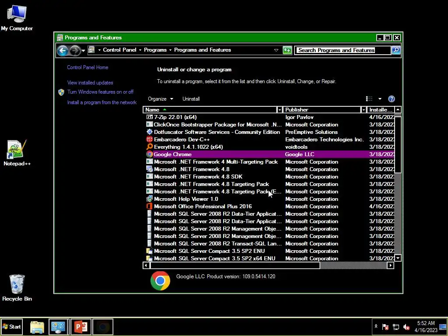
Task: Click the vertical scrollbar down arrow
Action: 398,258
